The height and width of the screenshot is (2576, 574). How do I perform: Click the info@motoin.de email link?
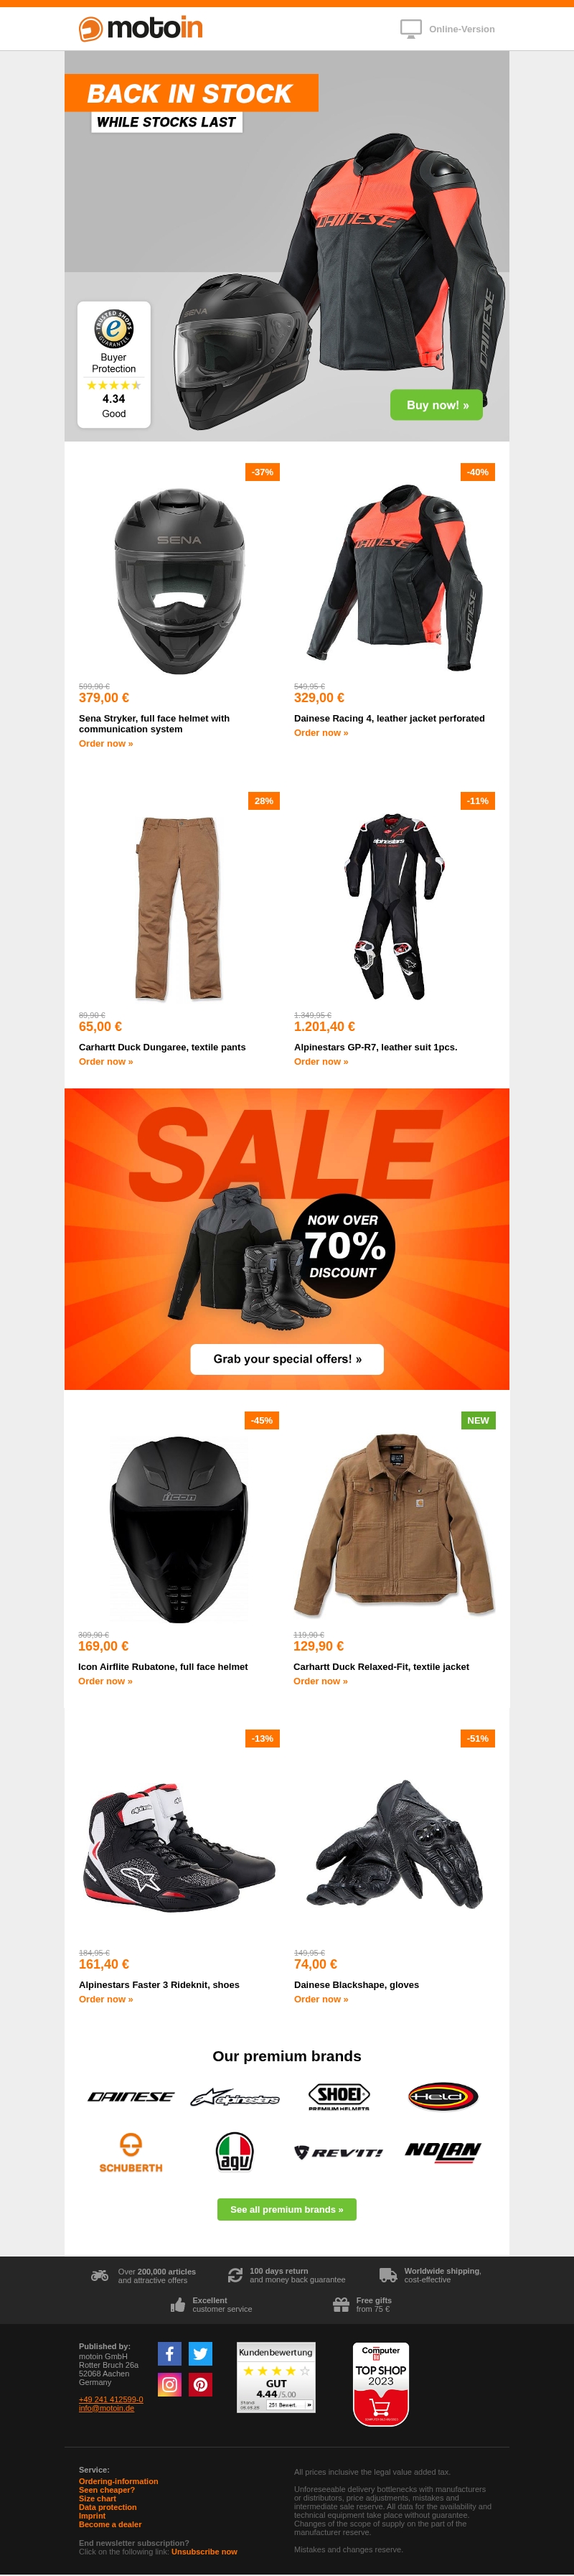pos(106,2408)
